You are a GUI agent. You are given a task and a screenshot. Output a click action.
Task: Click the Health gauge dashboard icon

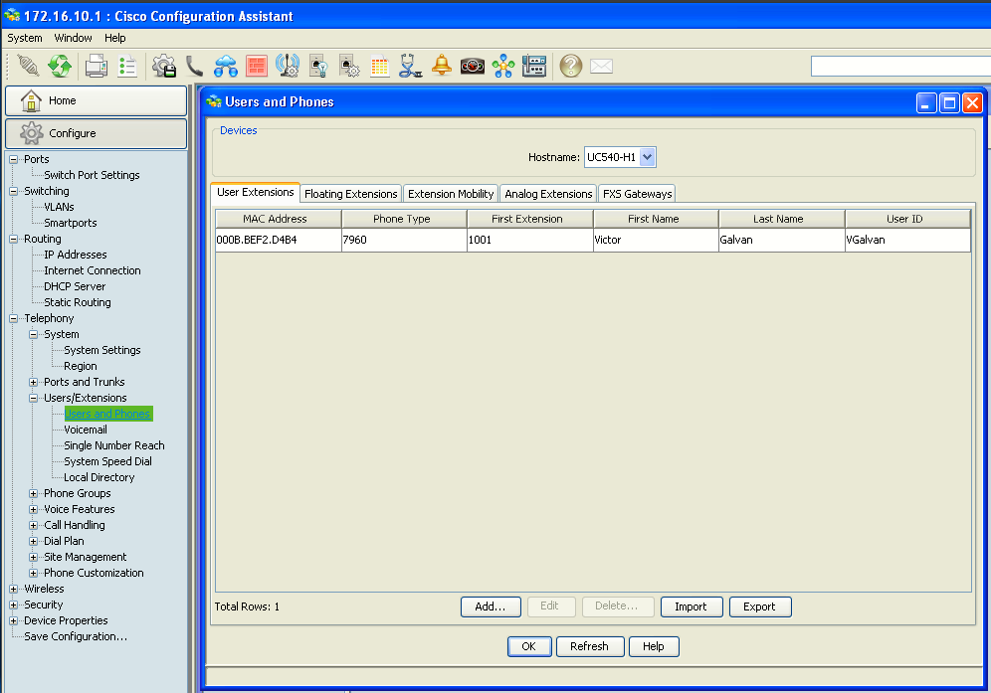472,66
